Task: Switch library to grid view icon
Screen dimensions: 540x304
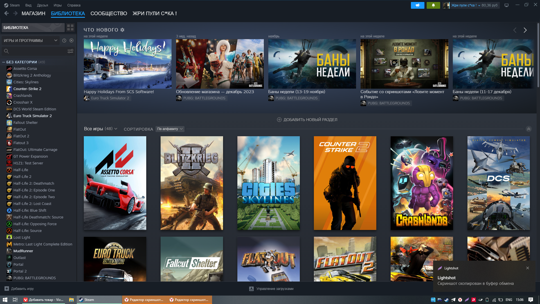Action: (x=70, y=28)
